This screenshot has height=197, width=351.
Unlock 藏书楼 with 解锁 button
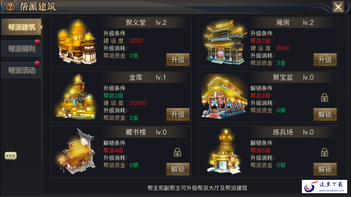pyautogui.click(x=178, y=169)
